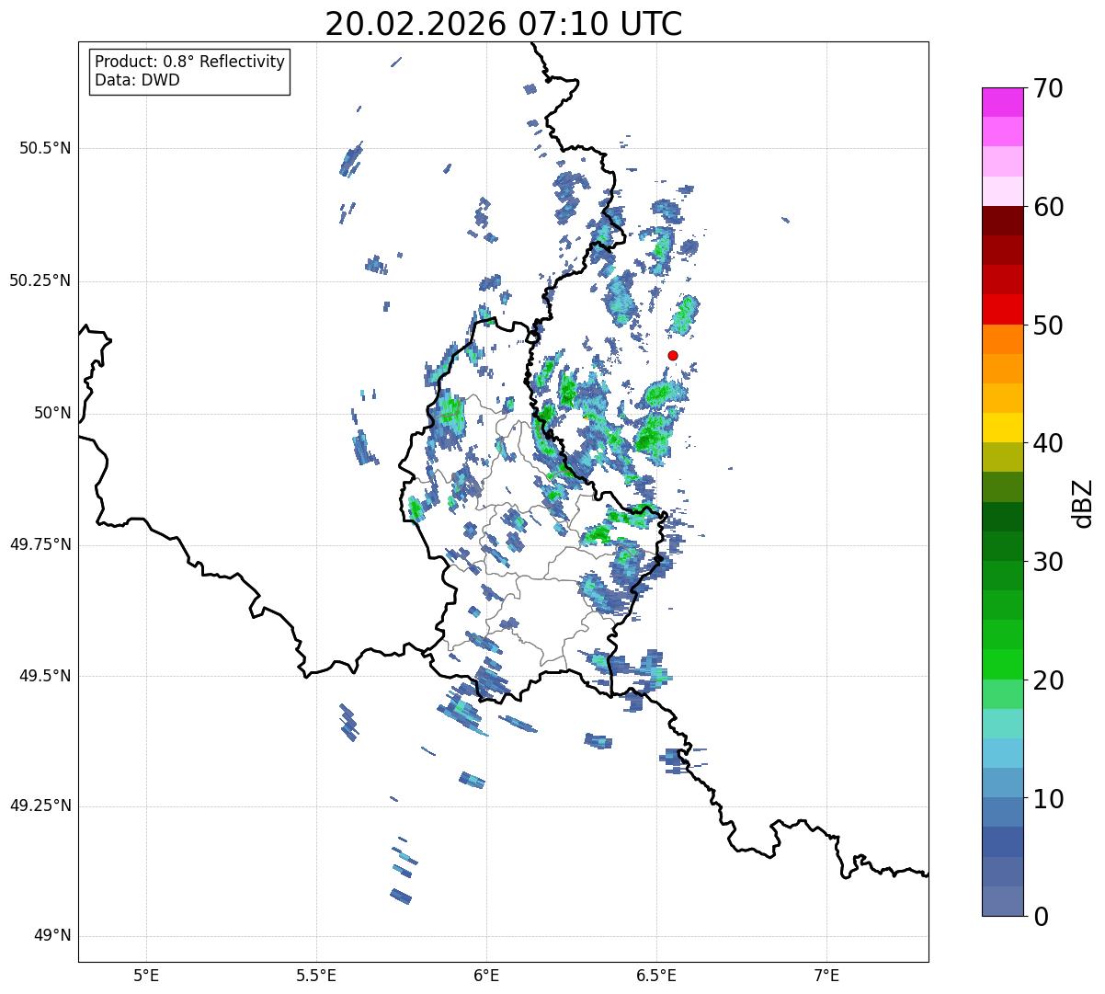Click the colorbar '30' tick label

1048,562
